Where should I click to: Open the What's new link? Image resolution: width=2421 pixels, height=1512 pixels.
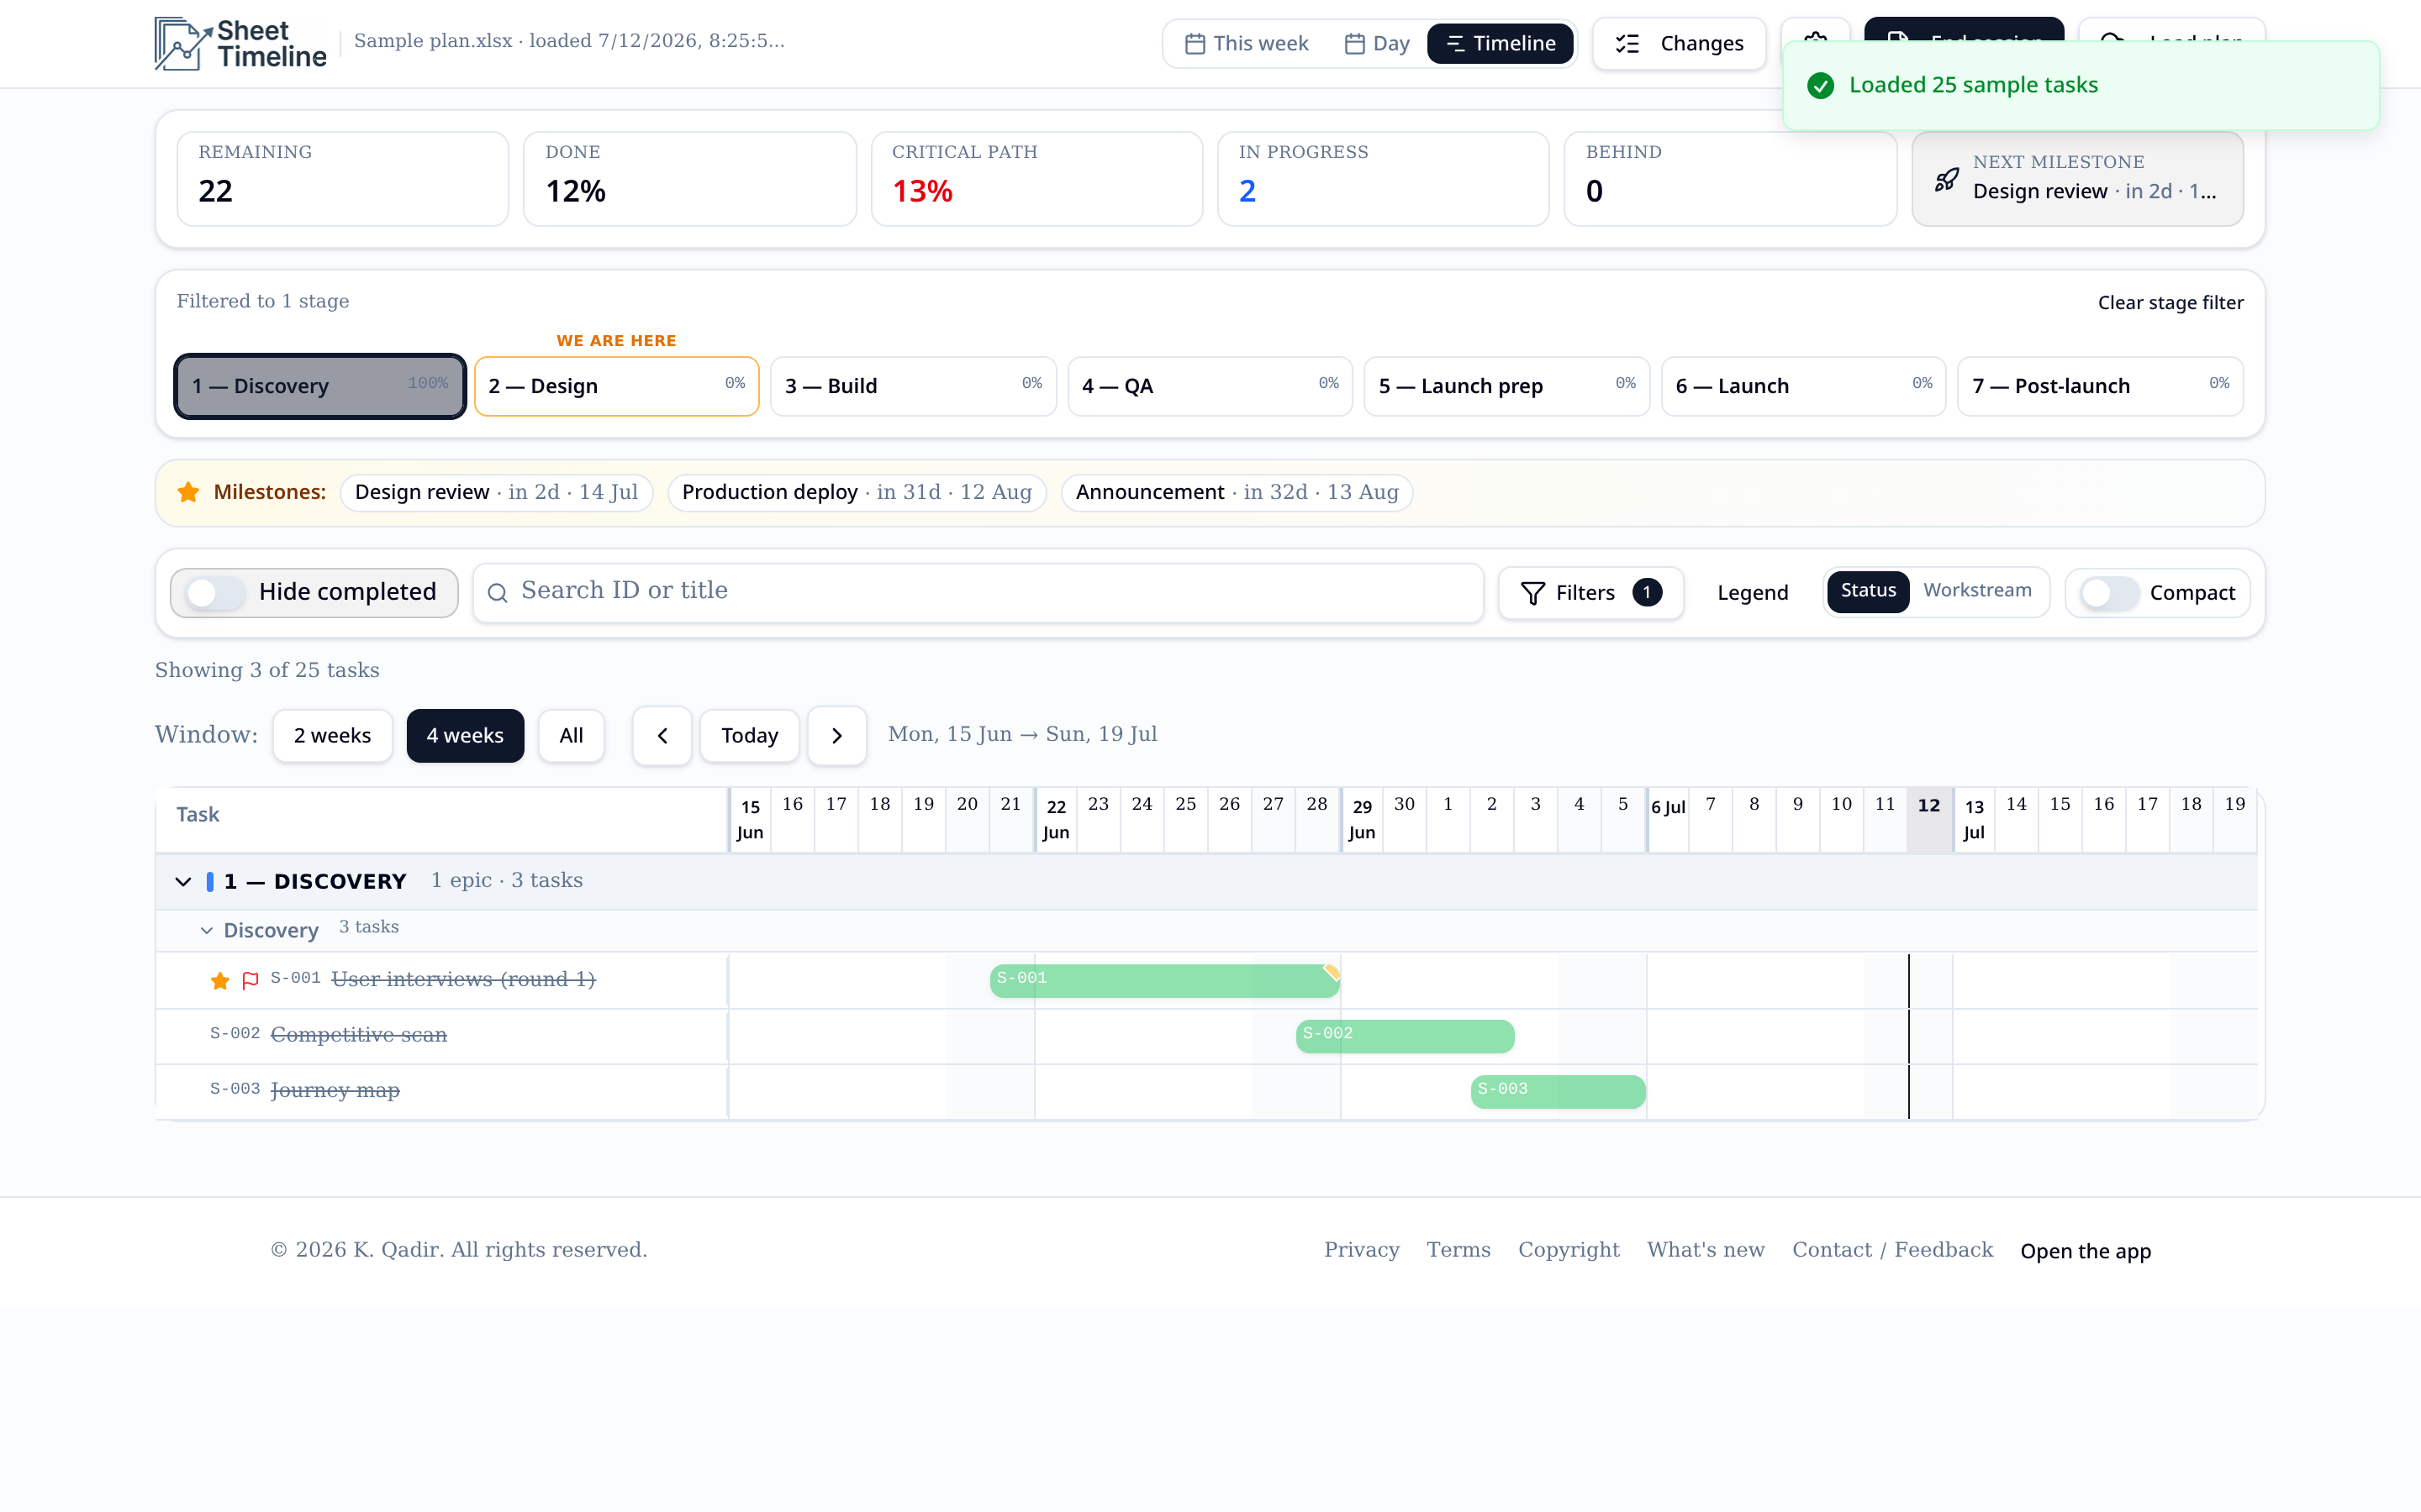pyautogui.click(x=1706, y=1250)
